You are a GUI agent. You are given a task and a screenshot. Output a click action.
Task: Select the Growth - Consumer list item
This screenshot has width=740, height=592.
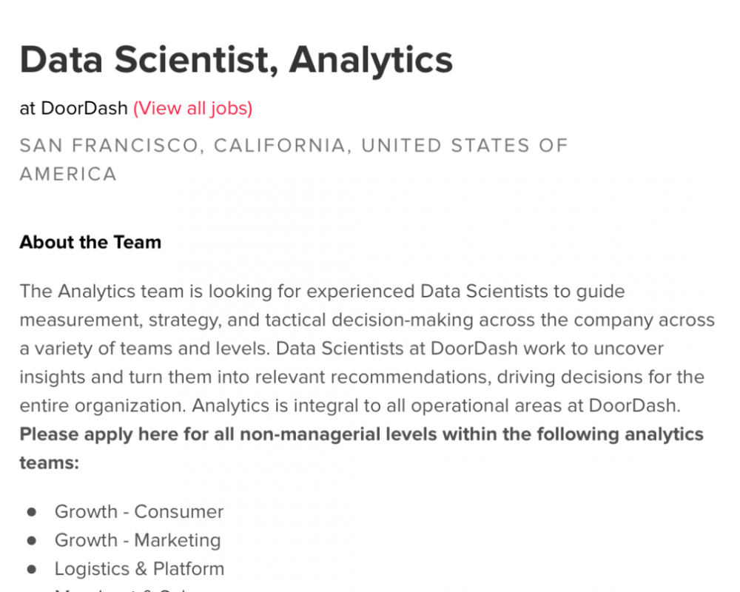(x=139, y=512)
